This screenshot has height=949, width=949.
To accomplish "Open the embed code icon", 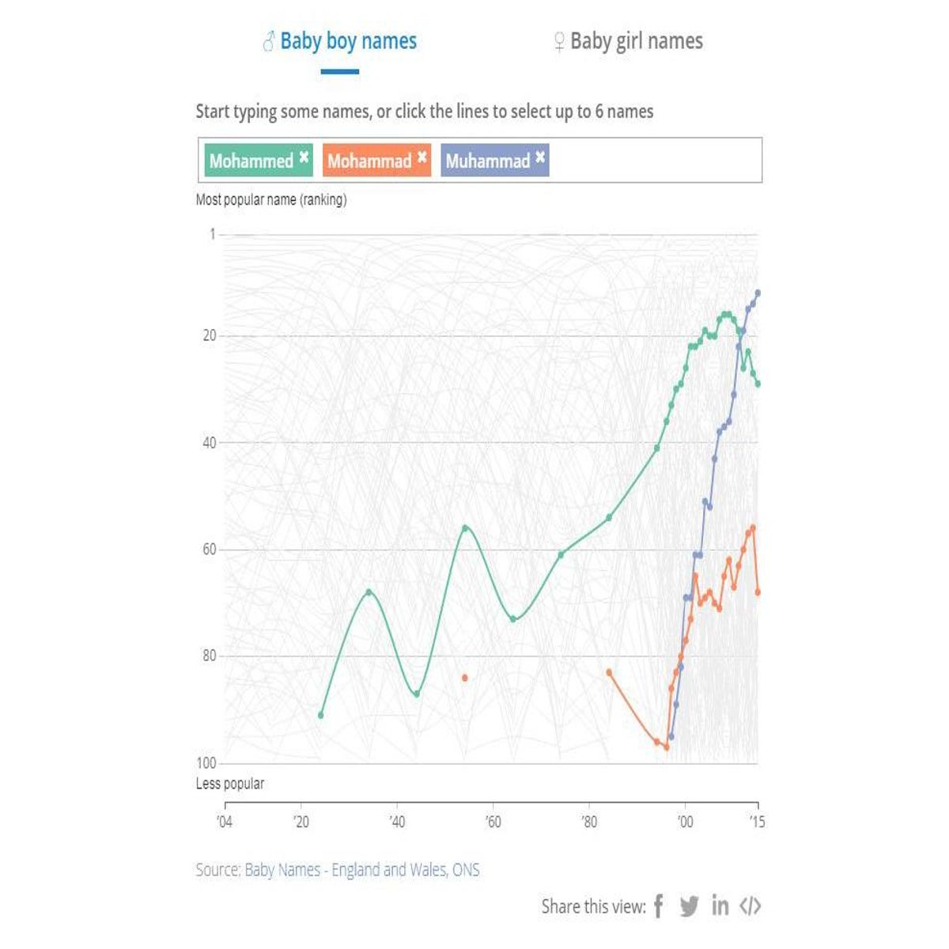I will (750, 906).
